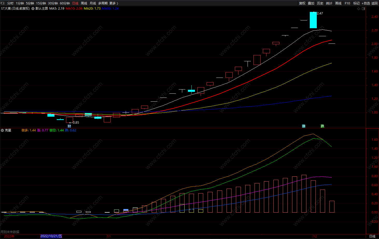
Task: Toggle the side panel icon near diamond
Action: [363, 9]
